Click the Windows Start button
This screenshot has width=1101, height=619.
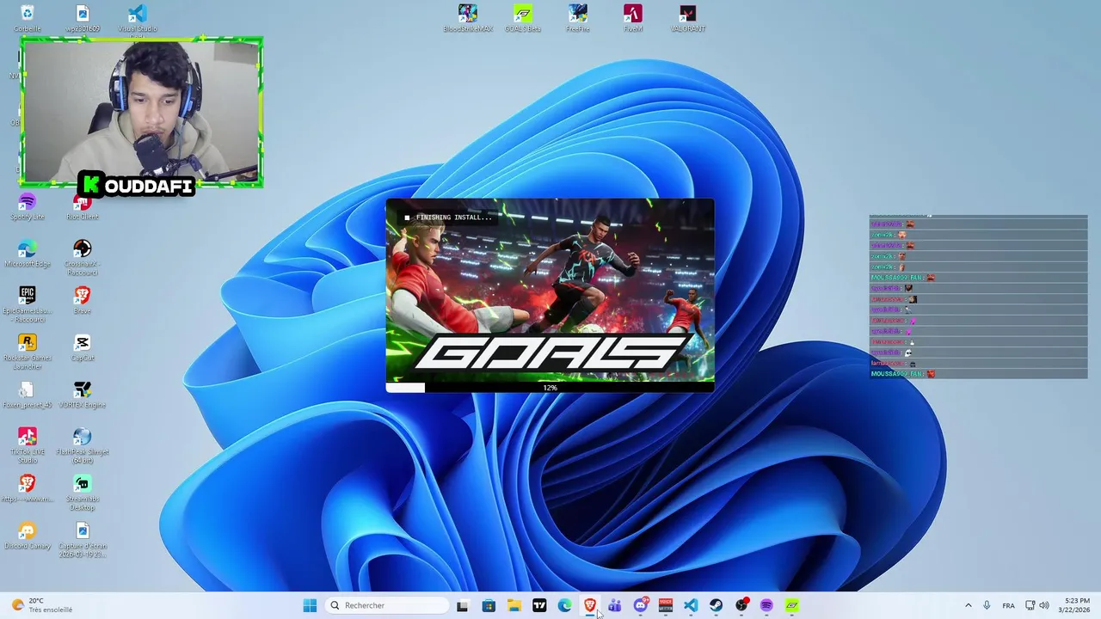310,605
